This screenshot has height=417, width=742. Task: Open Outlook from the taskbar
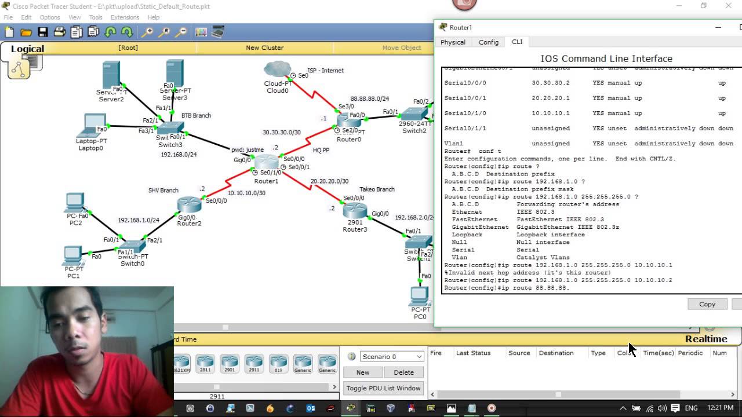pos(311,408)
